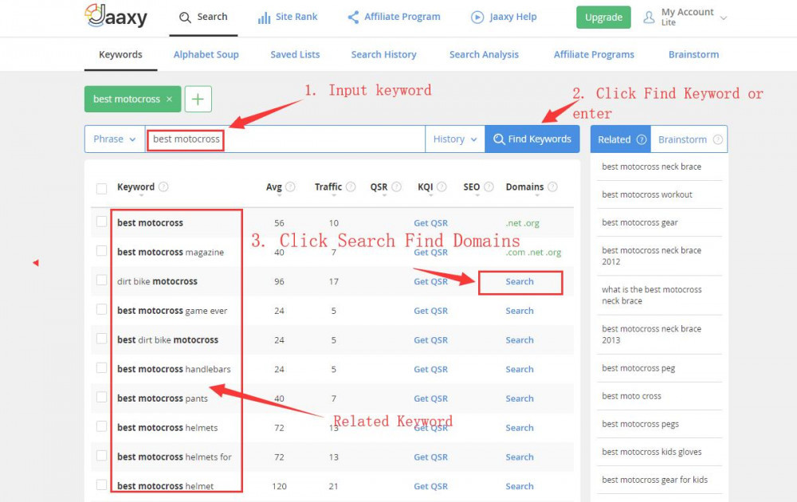The width and height of the screenshot is (797, 502).
Task: Click the Find Keywords button
Action: (x=532, y=139)
